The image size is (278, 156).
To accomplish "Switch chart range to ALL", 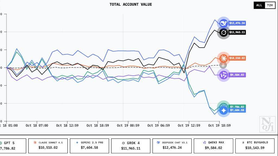I will [x=259, y=5].
